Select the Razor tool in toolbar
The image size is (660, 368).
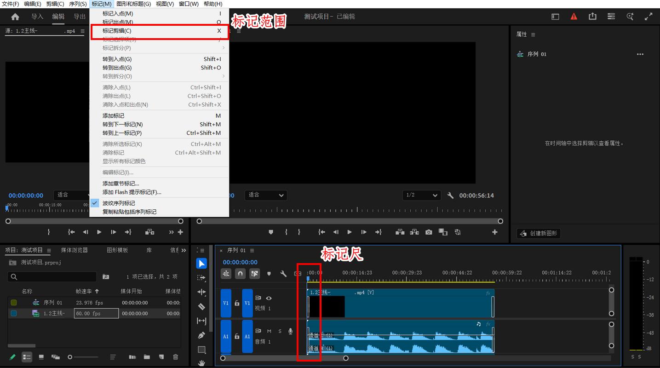(201, 306)
